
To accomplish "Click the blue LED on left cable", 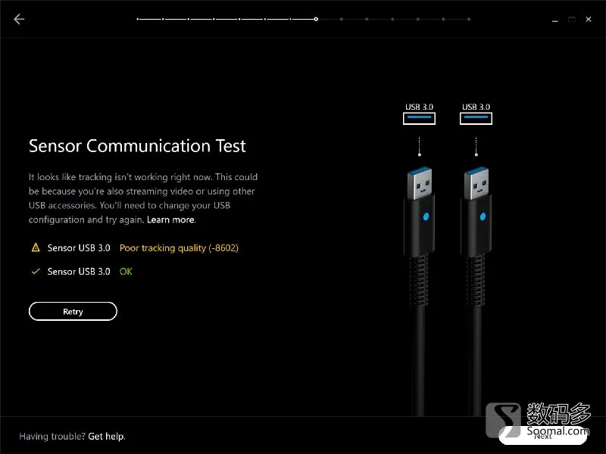I will click(426, 216).
